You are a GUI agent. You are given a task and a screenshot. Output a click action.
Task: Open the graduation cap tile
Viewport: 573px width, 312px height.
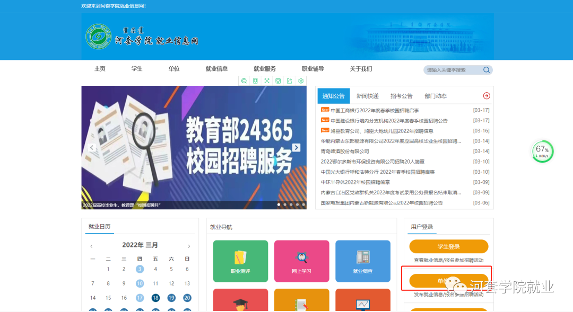click(240, 300)
